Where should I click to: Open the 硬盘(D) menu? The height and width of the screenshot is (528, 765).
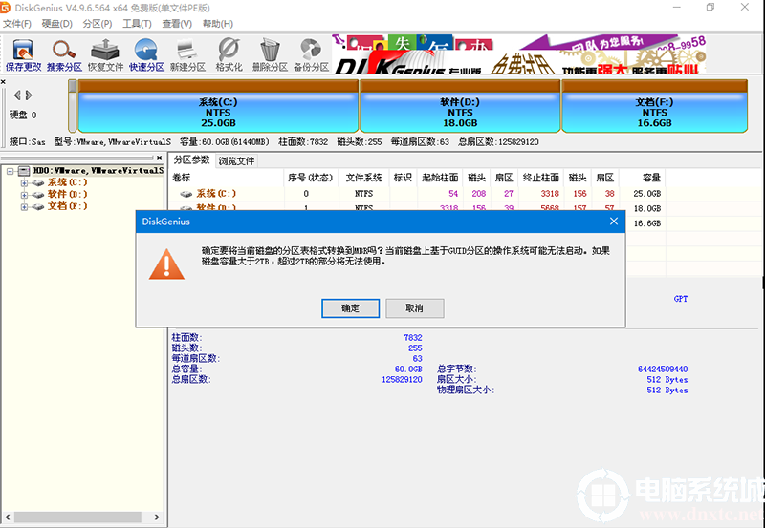click(x=57, y=24)
